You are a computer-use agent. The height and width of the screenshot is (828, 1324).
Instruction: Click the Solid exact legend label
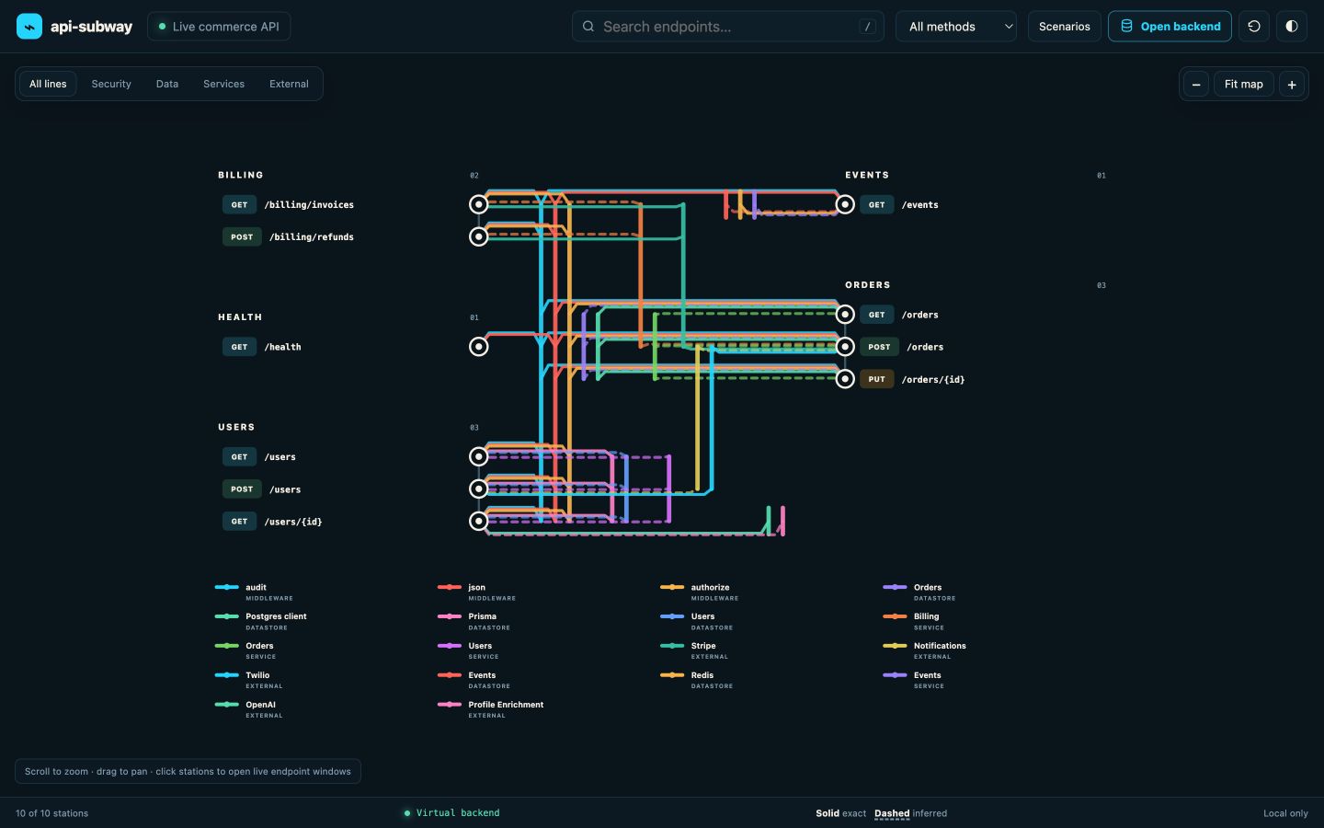click(x=840, y=813)
